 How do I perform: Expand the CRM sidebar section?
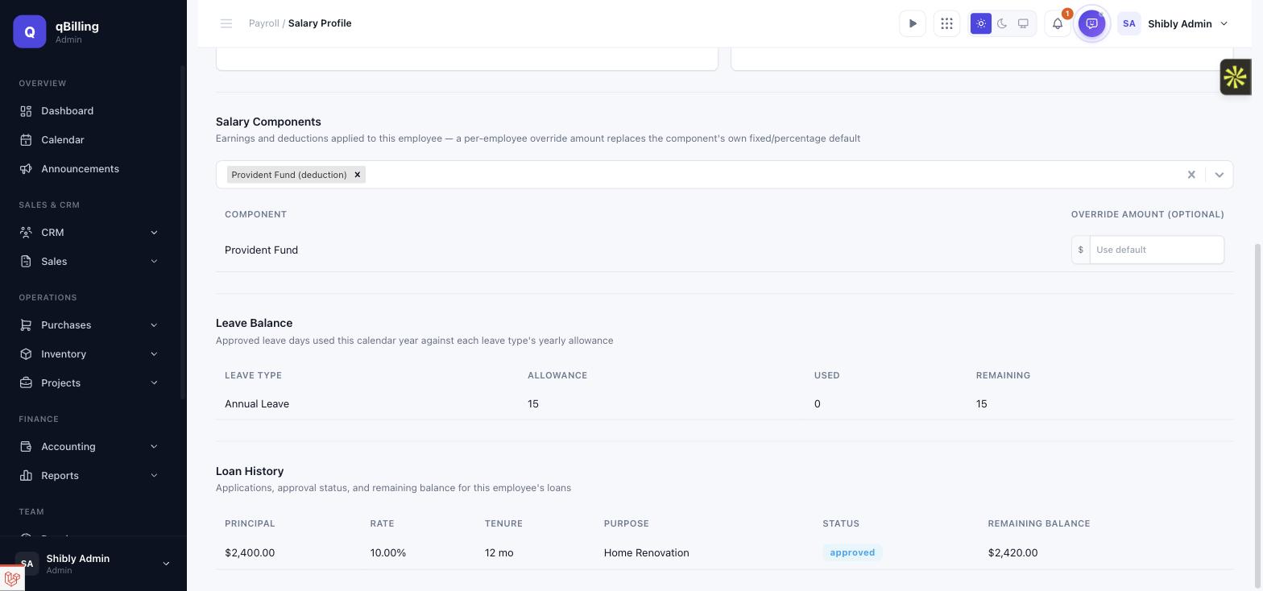coord(89,233)
